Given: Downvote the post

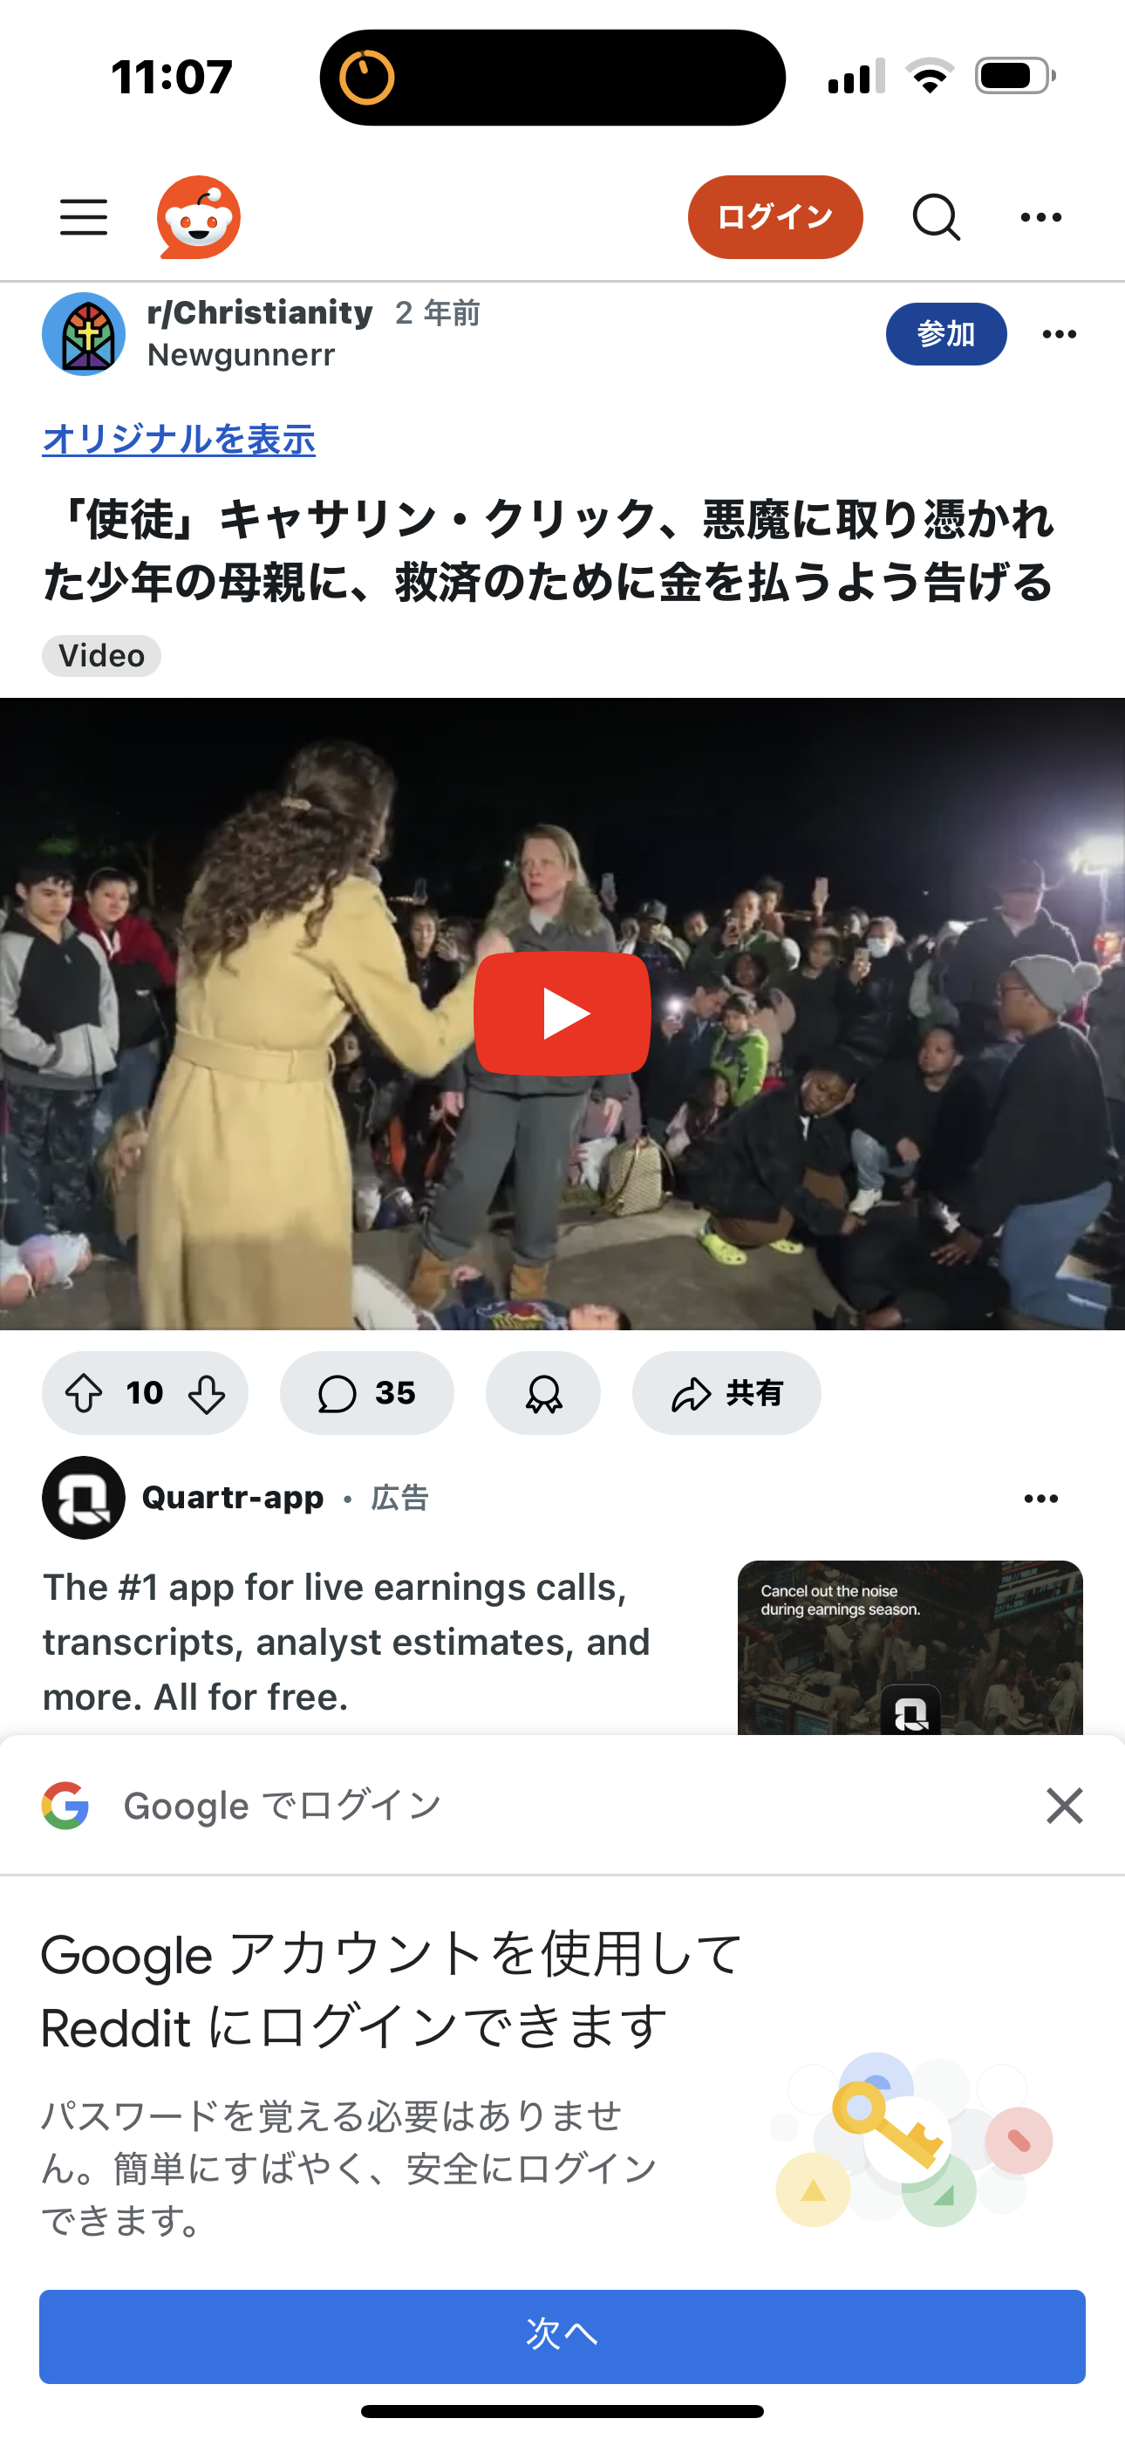Looking at the screenshot, I should pos(207,1393).
